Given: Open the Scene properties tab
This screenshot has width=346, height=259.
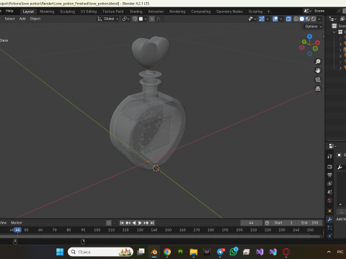Looking at the screenshot, I should tap(330, 192).
